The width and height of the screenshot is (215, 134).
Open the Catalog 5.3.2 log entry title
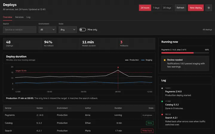pos(172,105)
